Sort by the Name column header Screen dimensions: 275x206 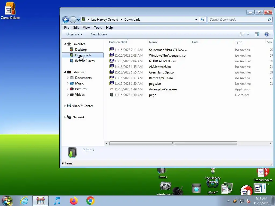pos(169,42)
